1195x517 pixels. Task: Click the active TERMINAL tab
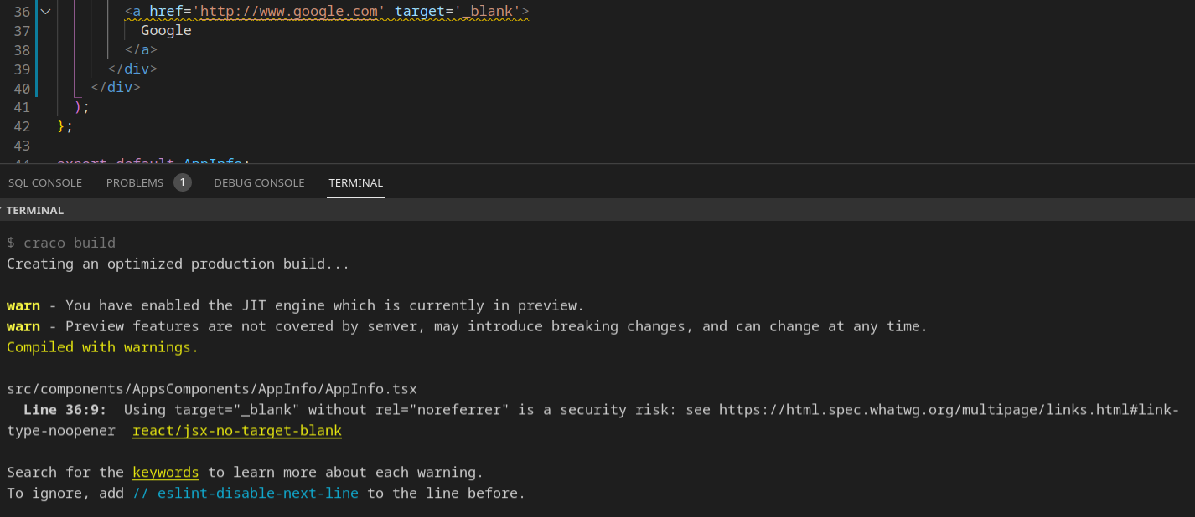(355, 182)
